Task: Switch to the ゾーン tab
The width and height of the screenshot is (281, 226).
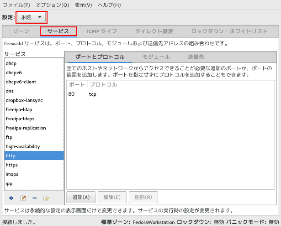Action: coord(21,31)
